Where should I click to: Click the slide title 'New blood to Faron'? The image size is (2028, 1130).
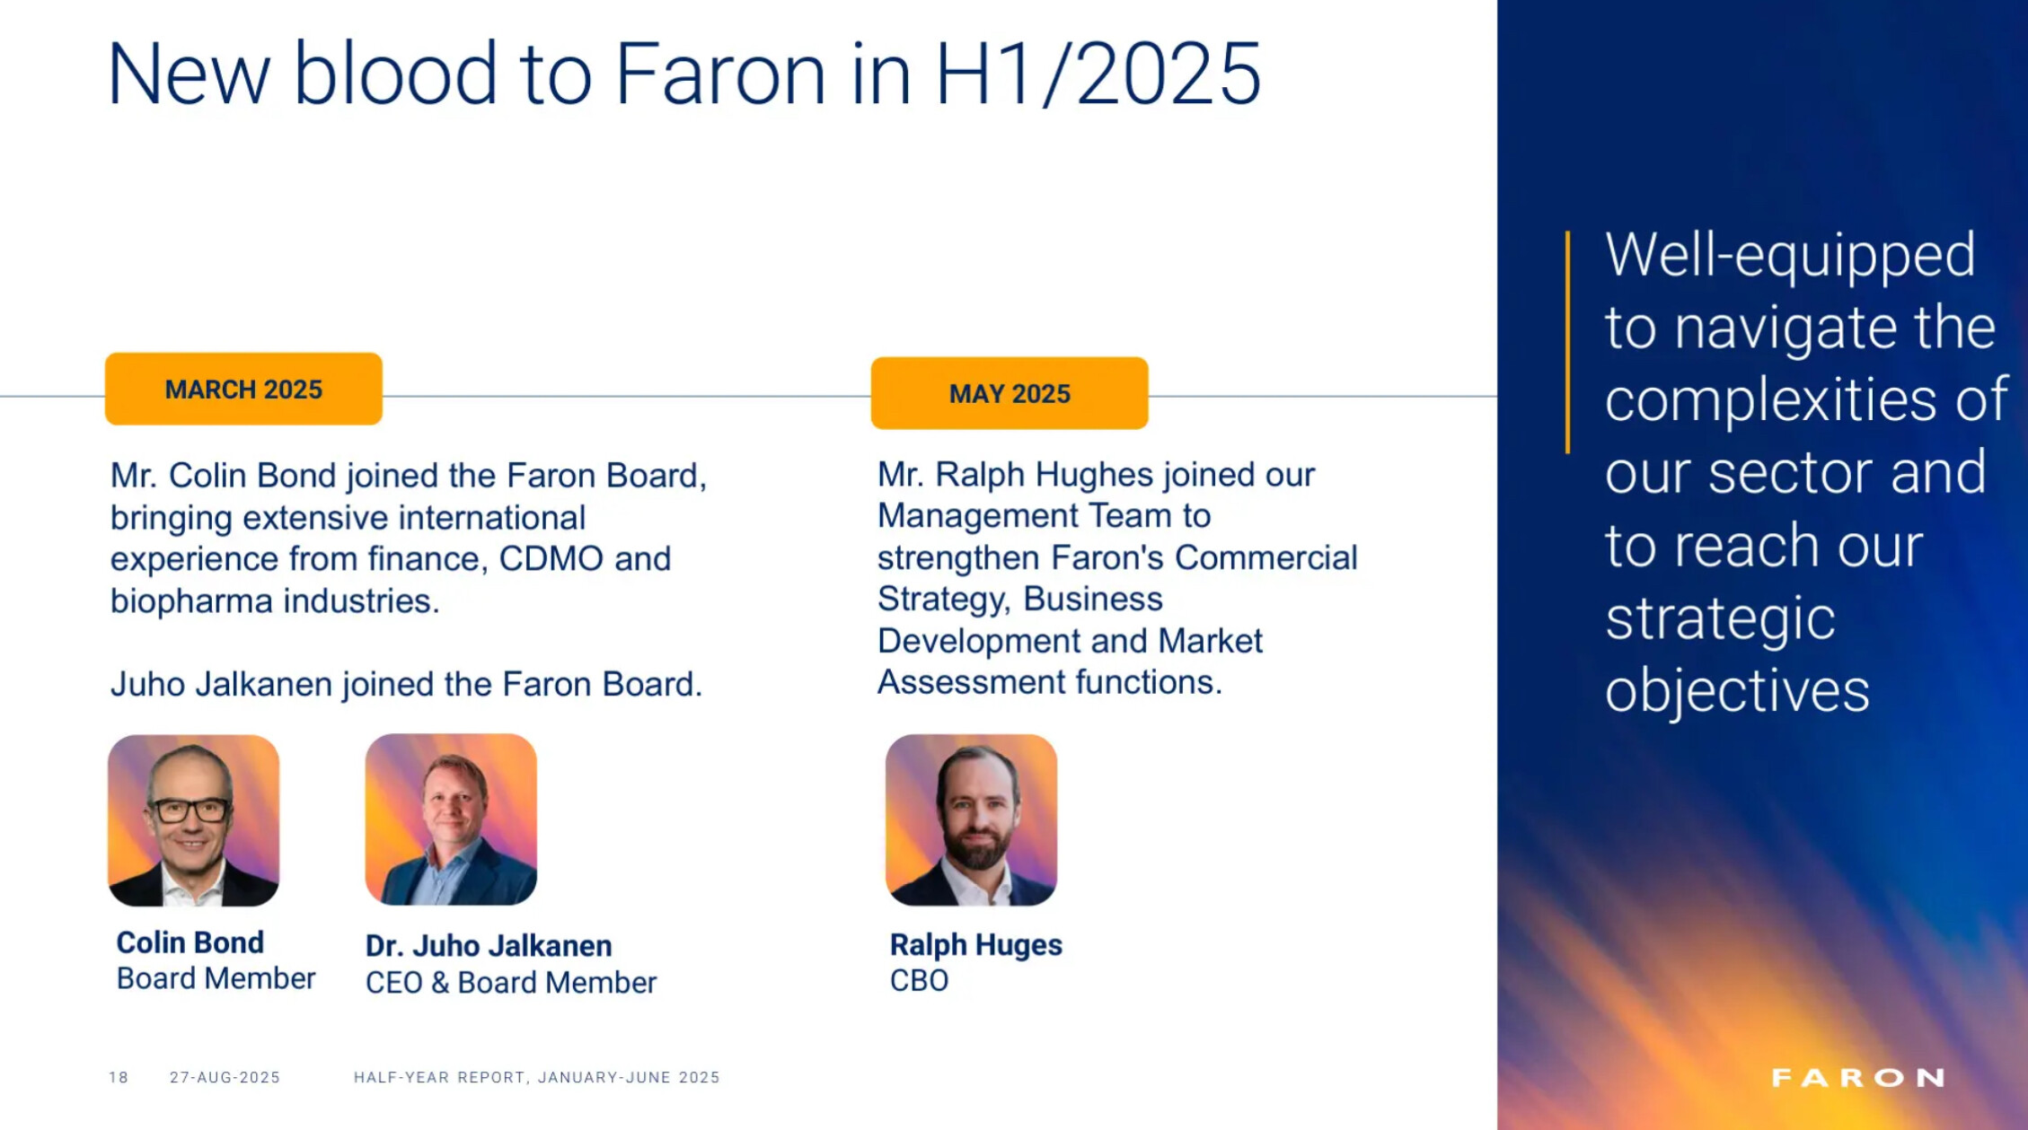683,74
